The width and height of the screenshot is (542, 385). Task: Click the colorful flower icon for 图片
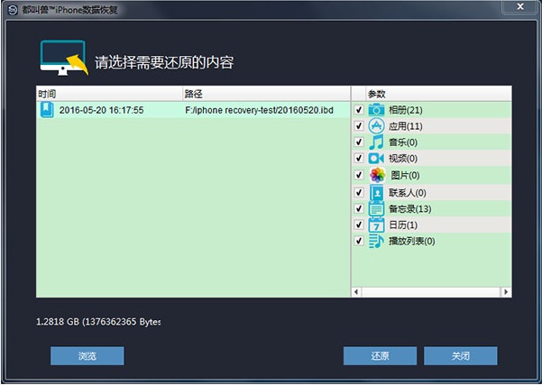tap(378, 175)
